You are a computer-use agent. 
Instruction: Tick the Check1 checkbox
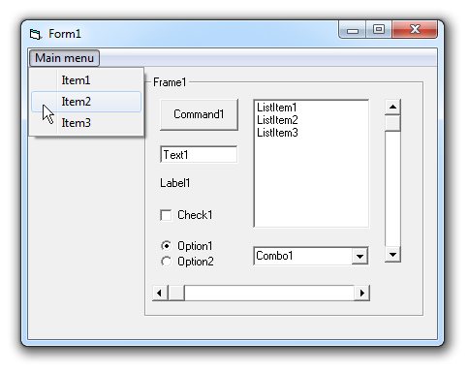click(x=166, y=215)
